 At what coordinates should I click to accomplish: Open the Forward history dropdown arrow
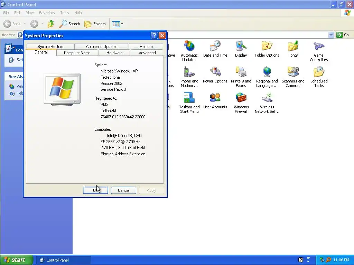tap(42, 24)
